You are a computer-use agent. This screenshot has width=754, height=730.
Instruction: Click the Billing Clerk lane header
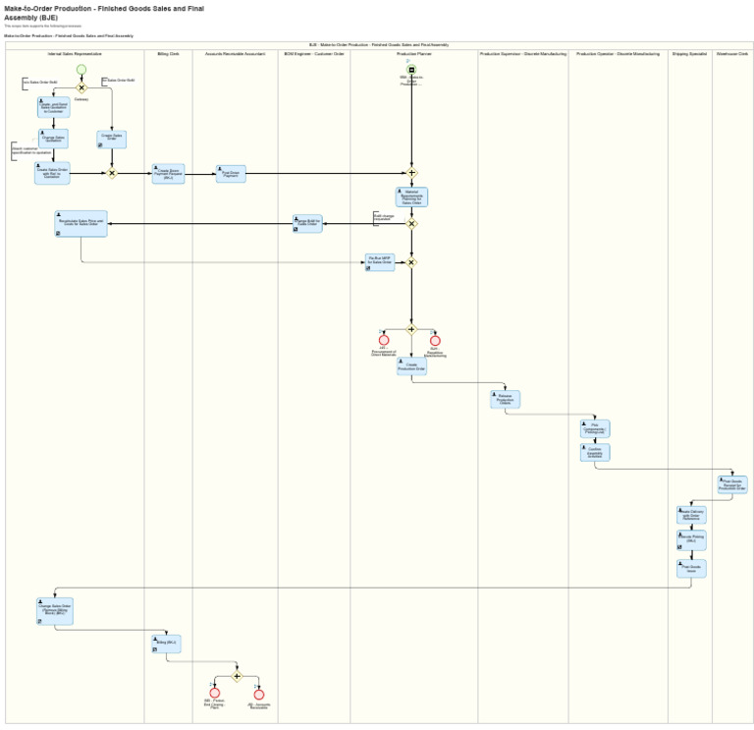pyautogui.click(x=168, y=54)
